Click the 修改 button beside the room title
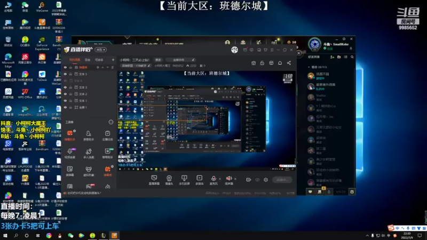This screenshot has width=427, height=240. [x=158, y=60]
